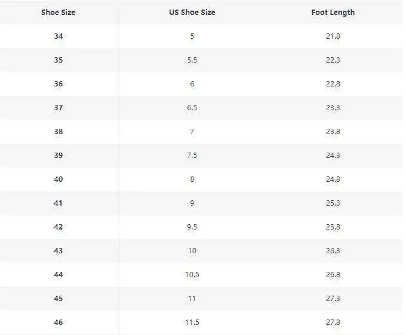Select US shoe size 10.5 cell
The height and width of the screenshot is (335, 406).
pos(192,275)
